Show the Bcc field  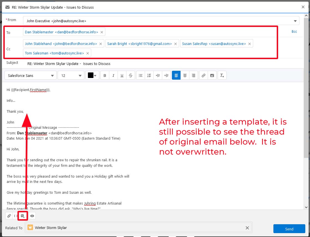pyautogui.click(x=294, y=32)
